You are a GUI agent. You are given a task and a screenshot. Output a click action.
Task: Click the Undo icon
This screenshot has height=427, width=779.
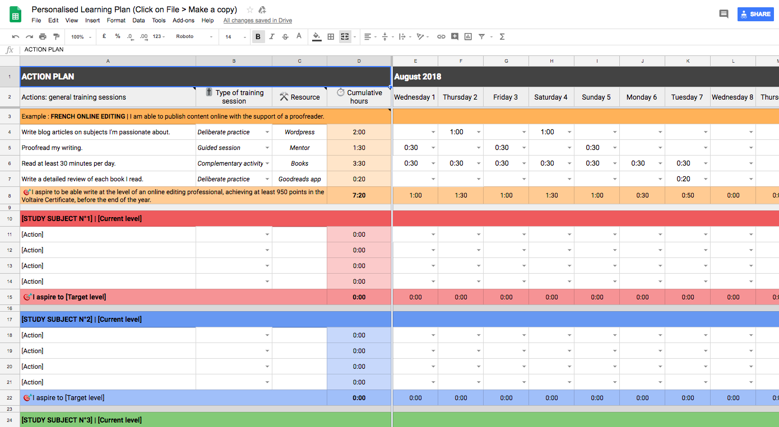16,36
